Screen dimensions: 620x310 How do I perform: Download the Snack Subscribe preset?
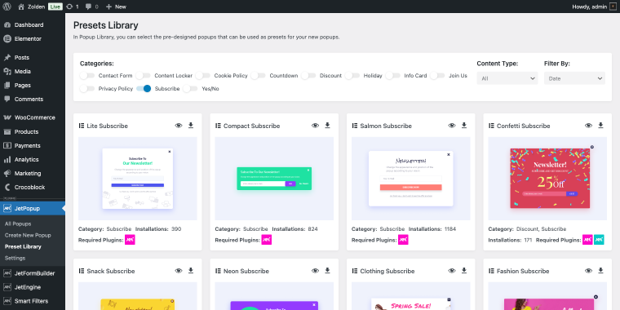tap(191, 271)
